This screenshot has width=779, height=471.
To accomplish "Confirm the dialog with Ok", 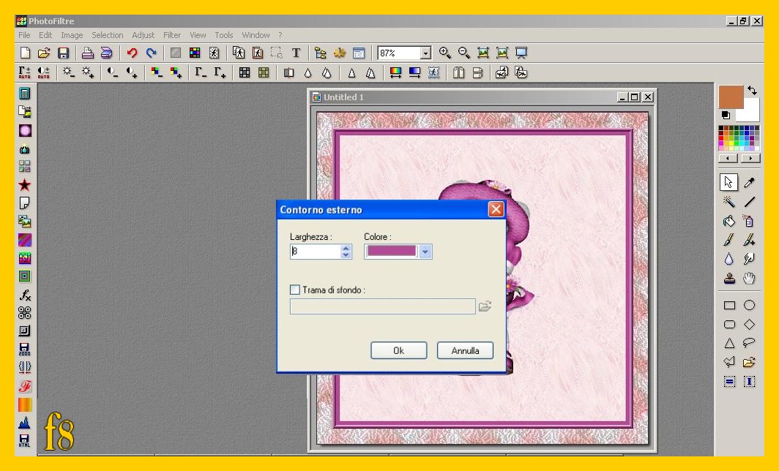I will 398,351.
